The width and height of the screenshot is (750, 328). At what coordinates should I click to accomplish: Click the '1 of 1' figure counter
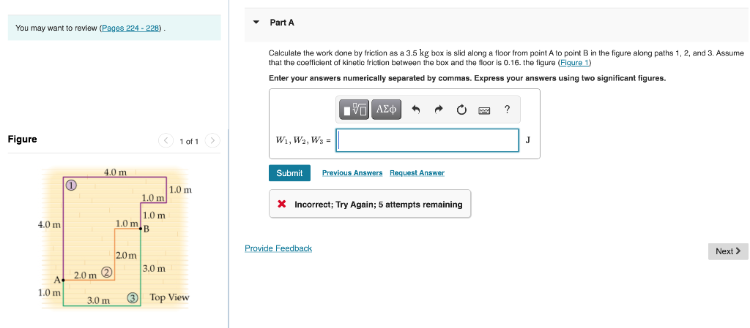coord(189,142)
